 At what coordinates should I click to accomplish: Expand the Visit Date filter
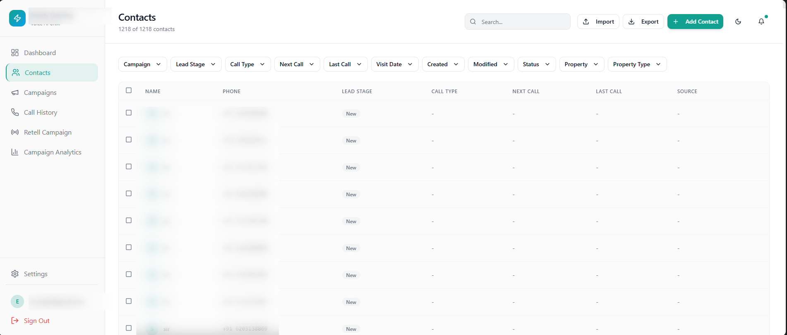[395, 64]
